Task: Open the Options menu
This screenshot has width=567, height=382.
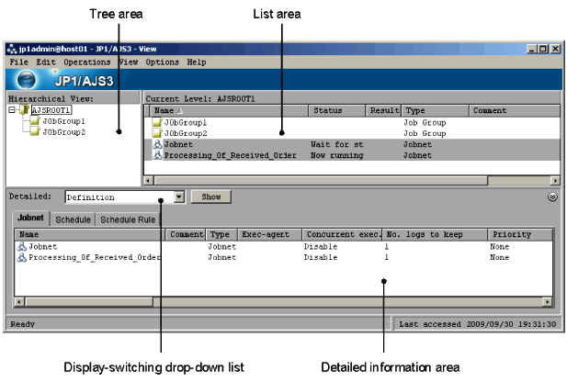Action: click(x=162, y=62)
